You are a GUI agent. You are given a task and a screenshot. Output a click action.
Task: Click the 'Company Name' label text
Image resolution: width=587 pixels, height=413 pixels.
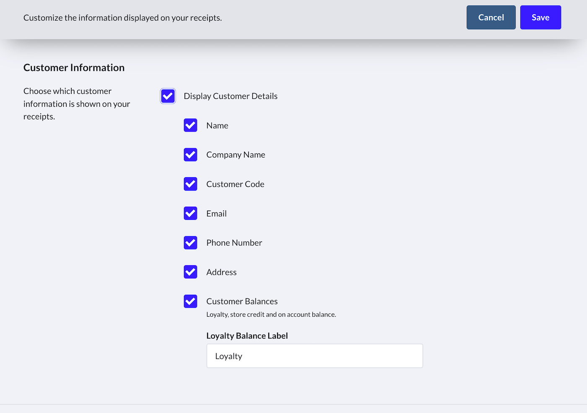(235, 155)
